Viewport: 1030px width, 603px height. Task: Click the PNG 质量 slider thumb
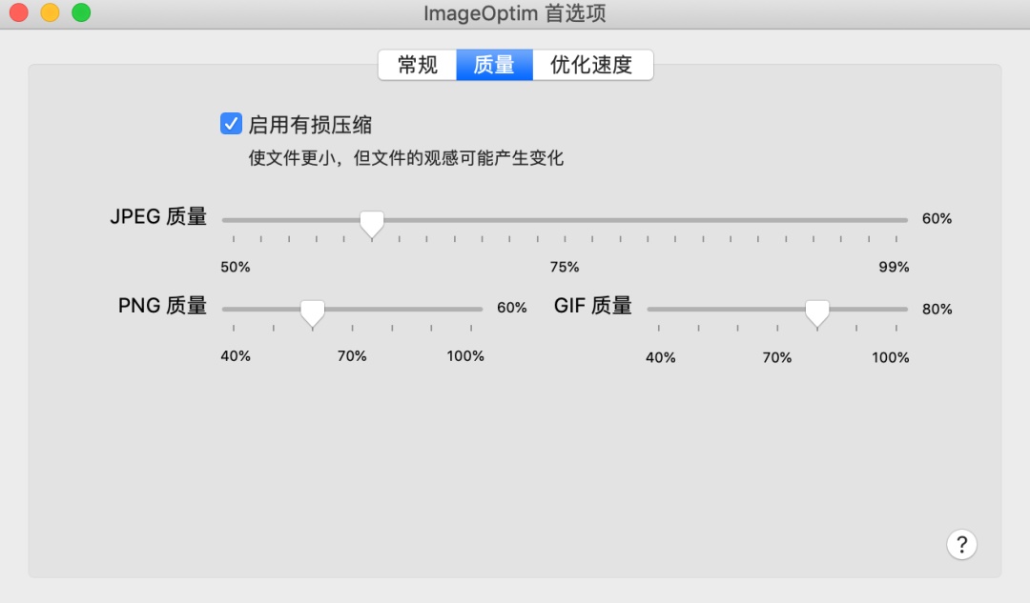pyautogui.click(x=313, y=313)
